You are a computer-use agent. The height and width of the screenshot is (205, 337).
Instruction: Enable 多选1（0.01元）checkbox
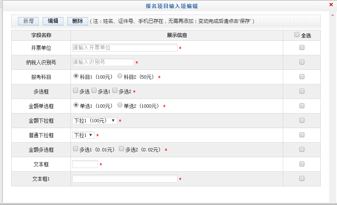pyautogui.click(x=76, y=148)
